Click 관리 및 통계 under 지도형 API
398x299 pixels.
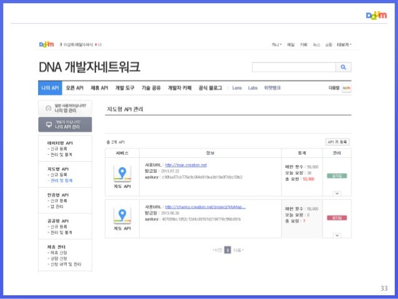(60, 180)
